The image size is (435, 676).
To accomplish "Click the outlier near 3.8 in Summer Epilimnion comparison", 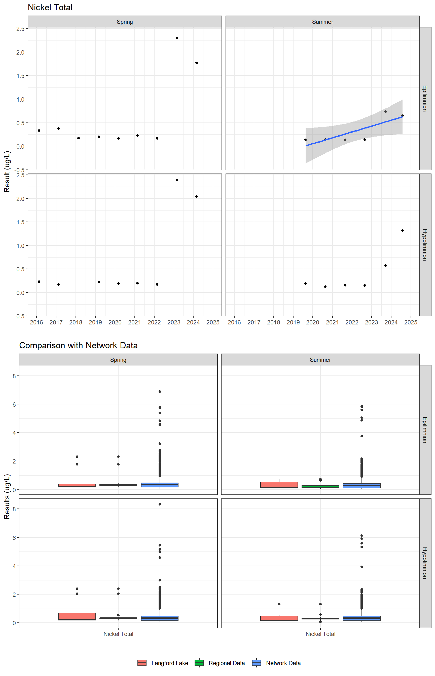I will [361, 436].
